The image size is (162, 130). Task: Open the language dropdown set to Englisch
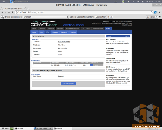[46, 17]
